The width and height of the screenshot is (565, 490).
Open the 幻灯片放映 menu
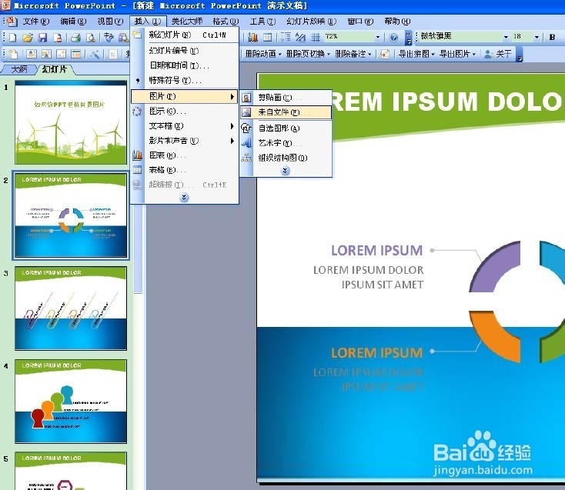311,22
